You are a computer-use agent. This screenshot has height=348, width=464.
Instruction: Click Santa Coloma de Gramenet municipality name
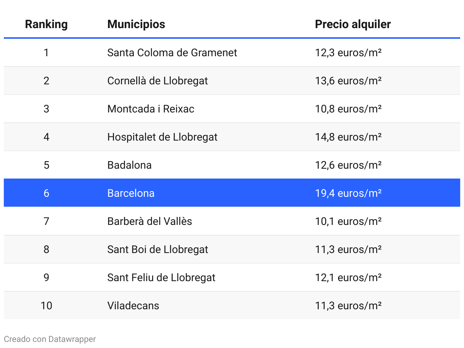(x=172, y=52)
